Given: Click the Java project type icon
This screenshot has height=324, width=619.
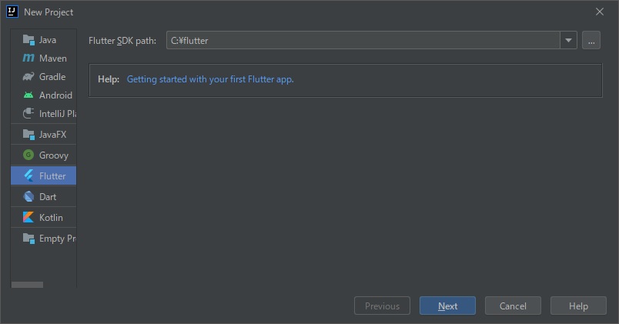Looking at the screenshot, I should (28, 39).
